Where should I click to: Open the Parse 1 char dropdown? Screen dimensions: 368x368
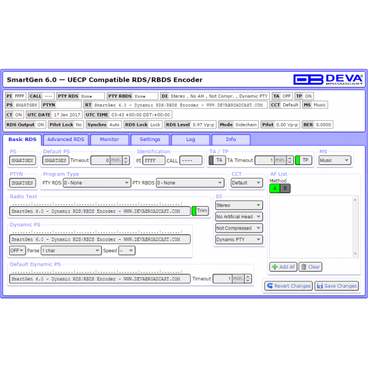click(71, 251)
